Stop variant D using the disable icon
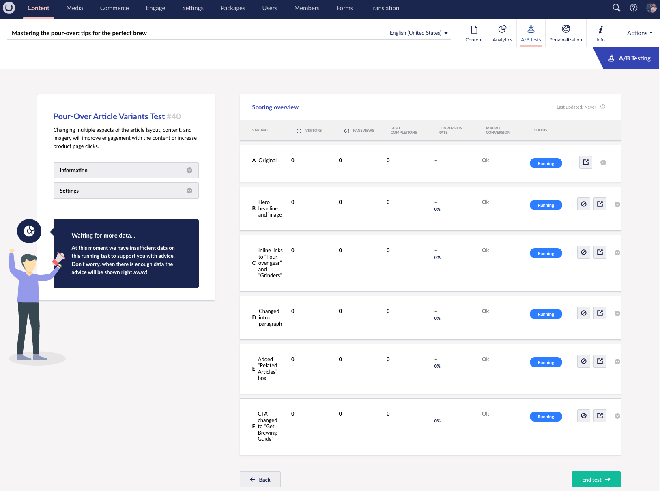The height and width of the screenshot is (491, 660). point(583,313)
